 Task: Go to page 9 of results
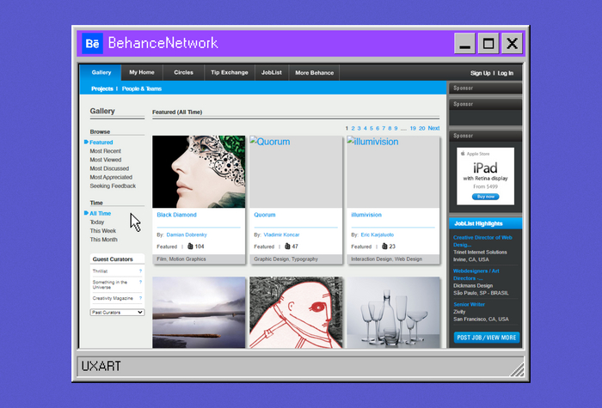(396, 129)
